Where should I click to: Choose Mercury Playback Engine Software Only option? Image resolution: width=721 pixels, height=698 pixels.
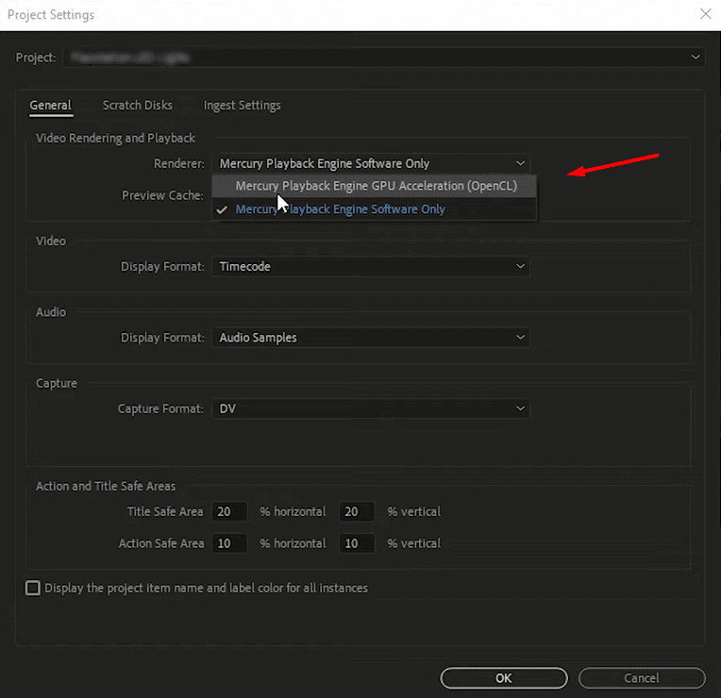[375, 209]
